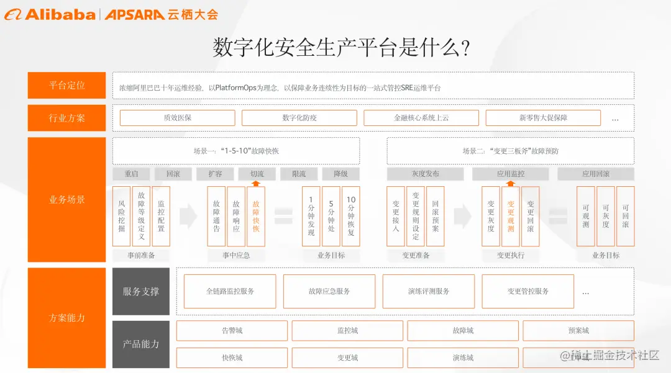Viewport: 671px width, 373px height.
Task: Click the vertical 可回滚 box
Action: [626, 216]
